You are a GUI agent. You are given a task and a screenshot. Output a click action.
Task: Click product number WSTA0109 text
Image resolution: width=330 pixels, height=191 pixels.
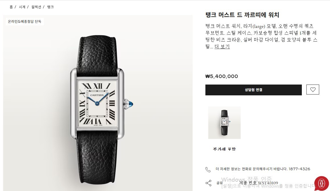[258, 183]
